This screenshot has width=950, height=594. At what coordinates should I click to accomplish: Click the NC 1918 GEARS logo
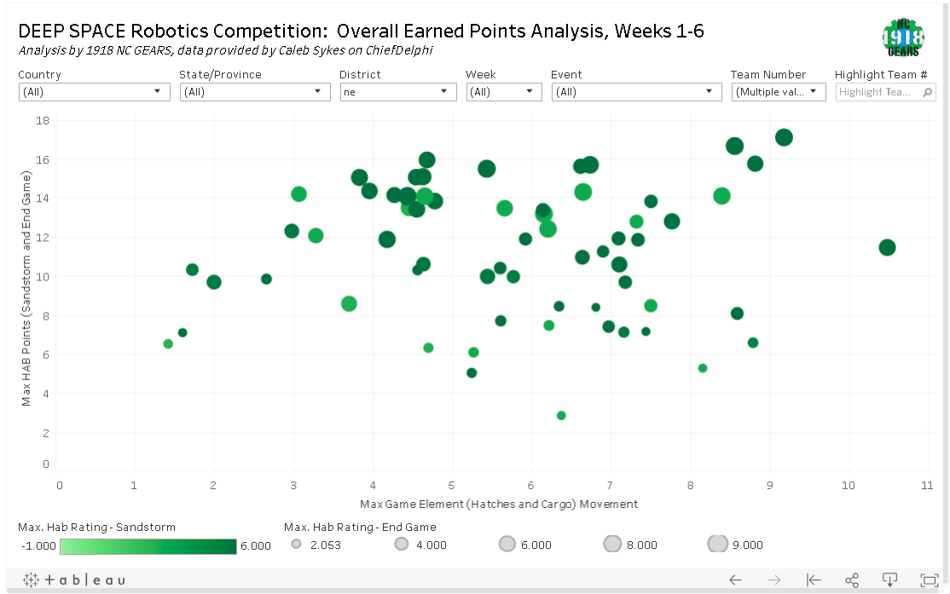point(903,37)
